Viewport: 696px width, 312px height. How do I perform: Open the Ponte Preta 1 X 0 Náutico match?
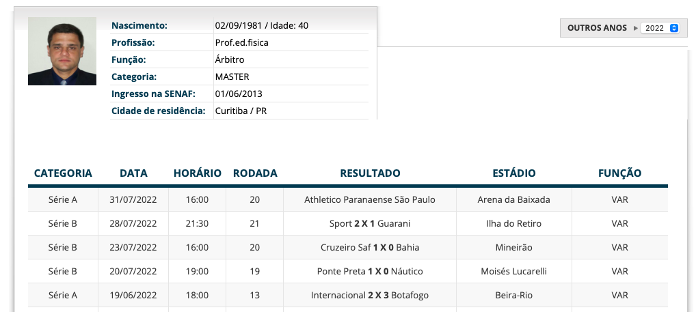(370, 272)
